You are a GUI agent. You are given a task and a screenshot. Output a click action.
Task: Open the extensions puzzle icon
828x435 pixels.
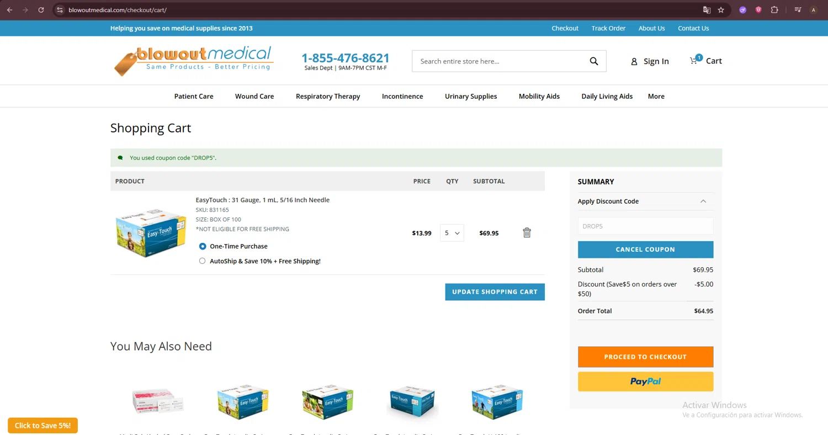point(774,10)
